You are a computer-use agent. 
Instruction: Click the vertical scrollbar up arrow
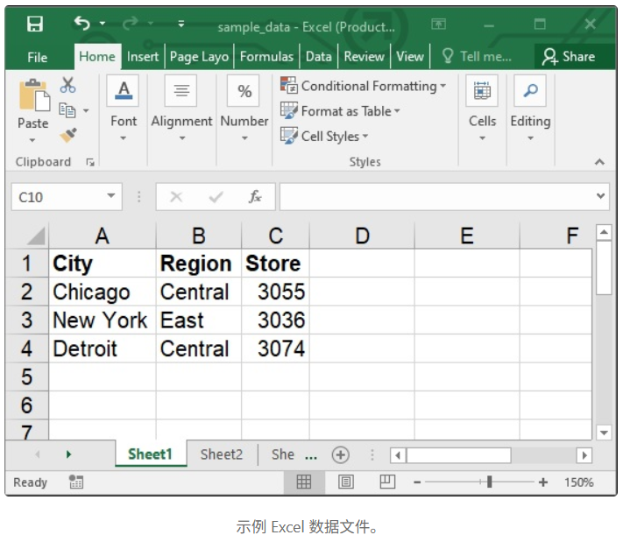tap(604, 232)
